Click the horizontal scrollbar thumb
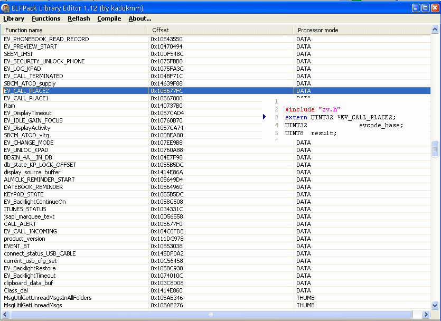The height and width of the screenshot is (321, 441). pyautogui.click(x=211, y=314)
